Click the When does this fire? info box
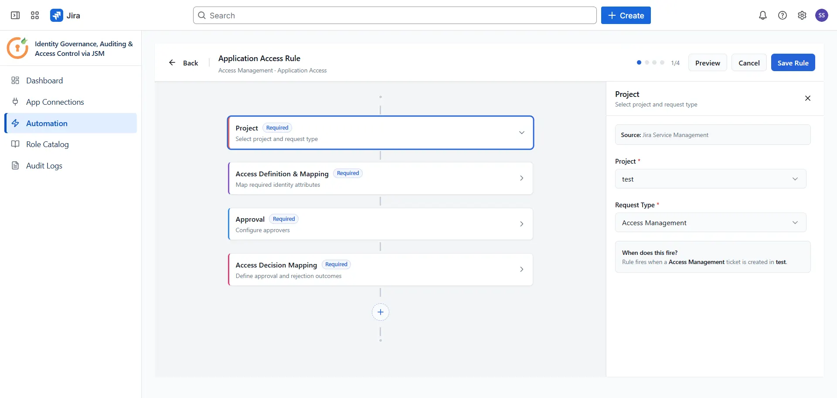This screenshot has width=837, height=398. [713, 257]
